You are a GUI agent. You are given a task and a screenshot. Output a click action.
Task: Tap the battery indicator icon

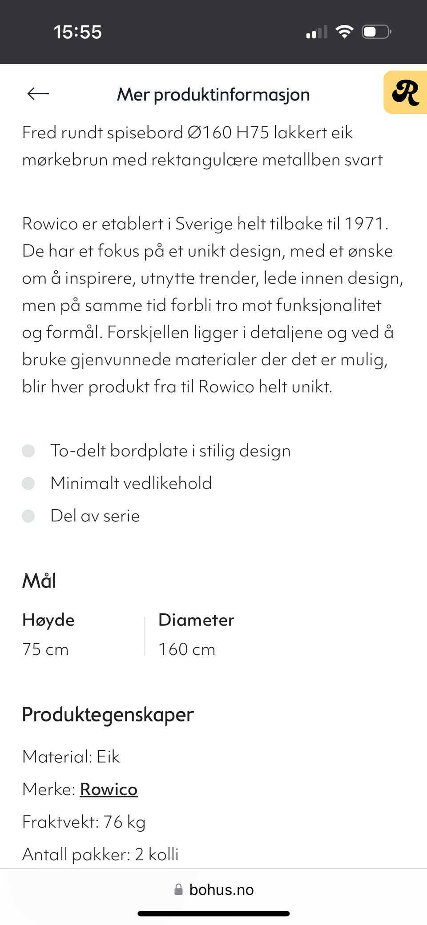click(x=376, y=32)
